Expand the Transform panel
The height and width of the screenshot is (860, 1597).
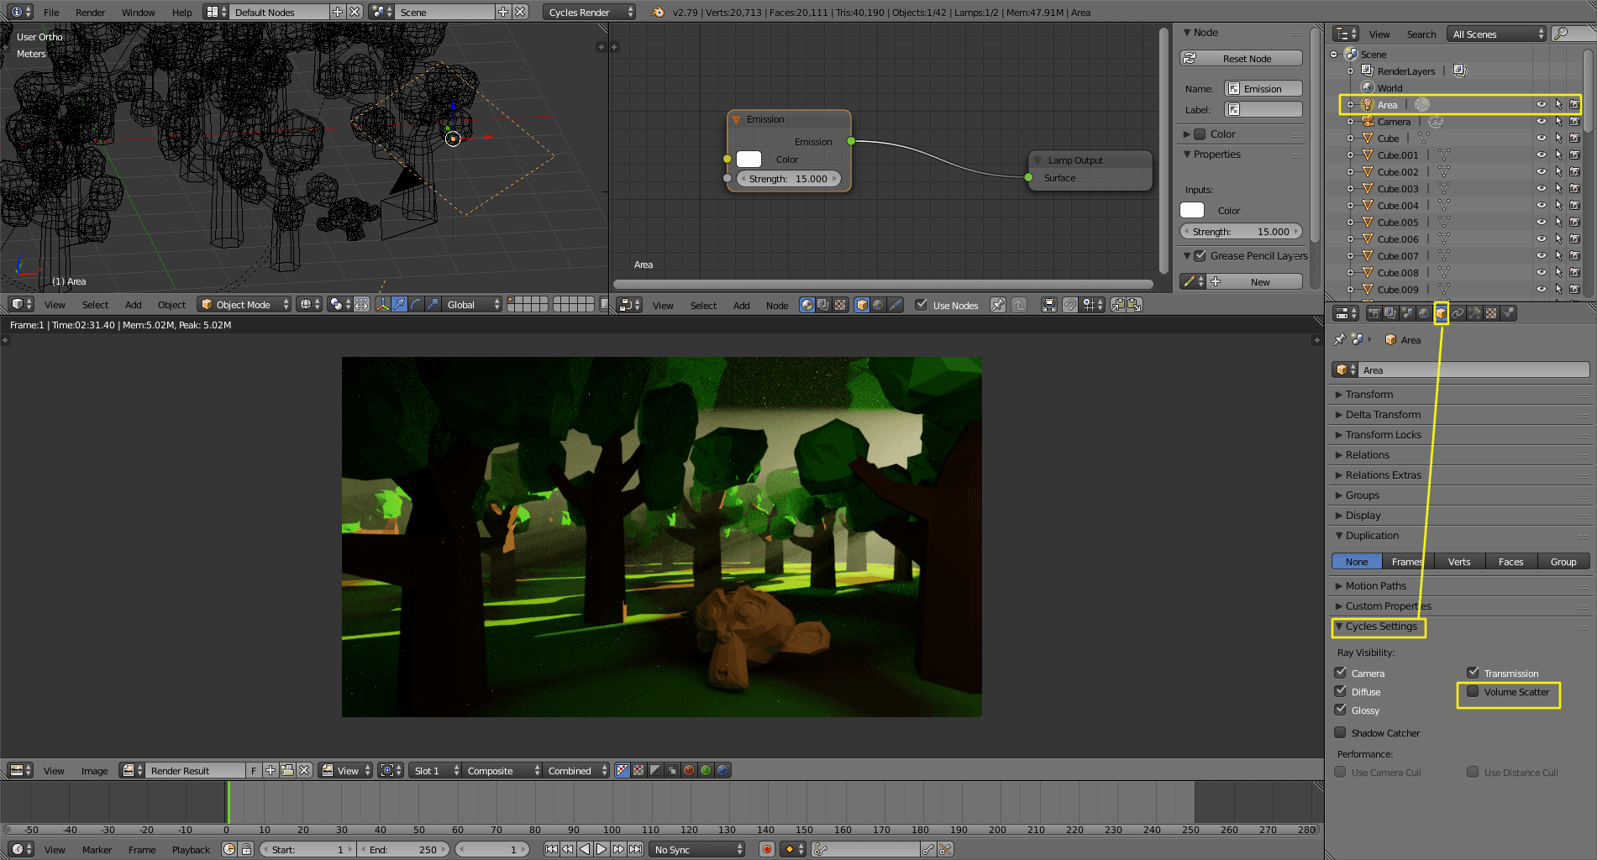[x=1368, y=395]
